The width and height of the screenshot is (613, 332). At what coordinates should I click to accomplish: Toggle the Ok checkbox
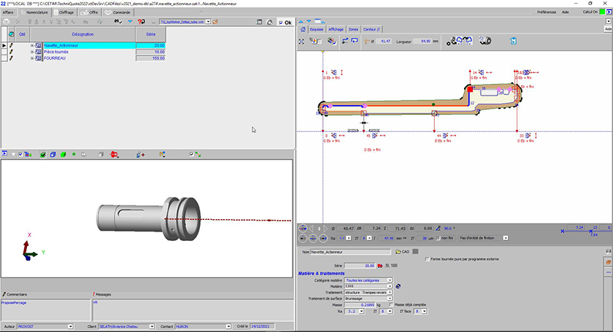click(281, 23)
